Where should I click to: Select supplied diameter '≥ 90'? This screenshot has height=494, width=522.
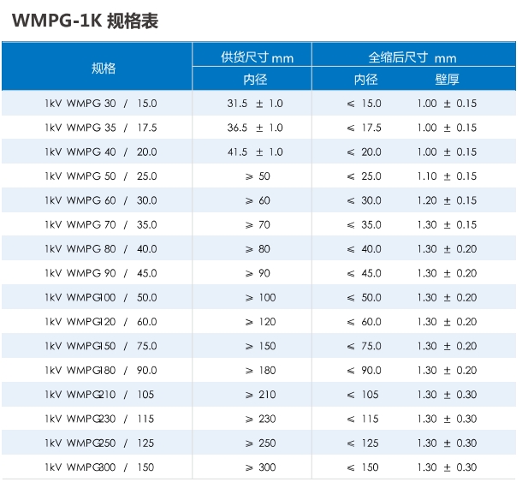tap(258, 273)
